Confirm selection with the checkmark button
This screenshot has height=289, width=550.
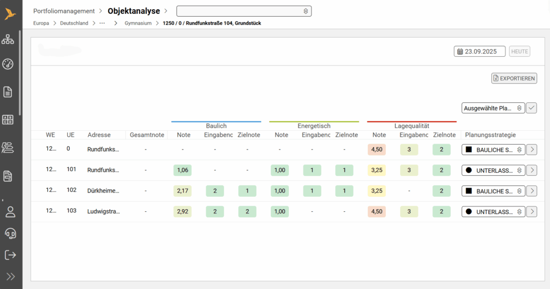531,108
